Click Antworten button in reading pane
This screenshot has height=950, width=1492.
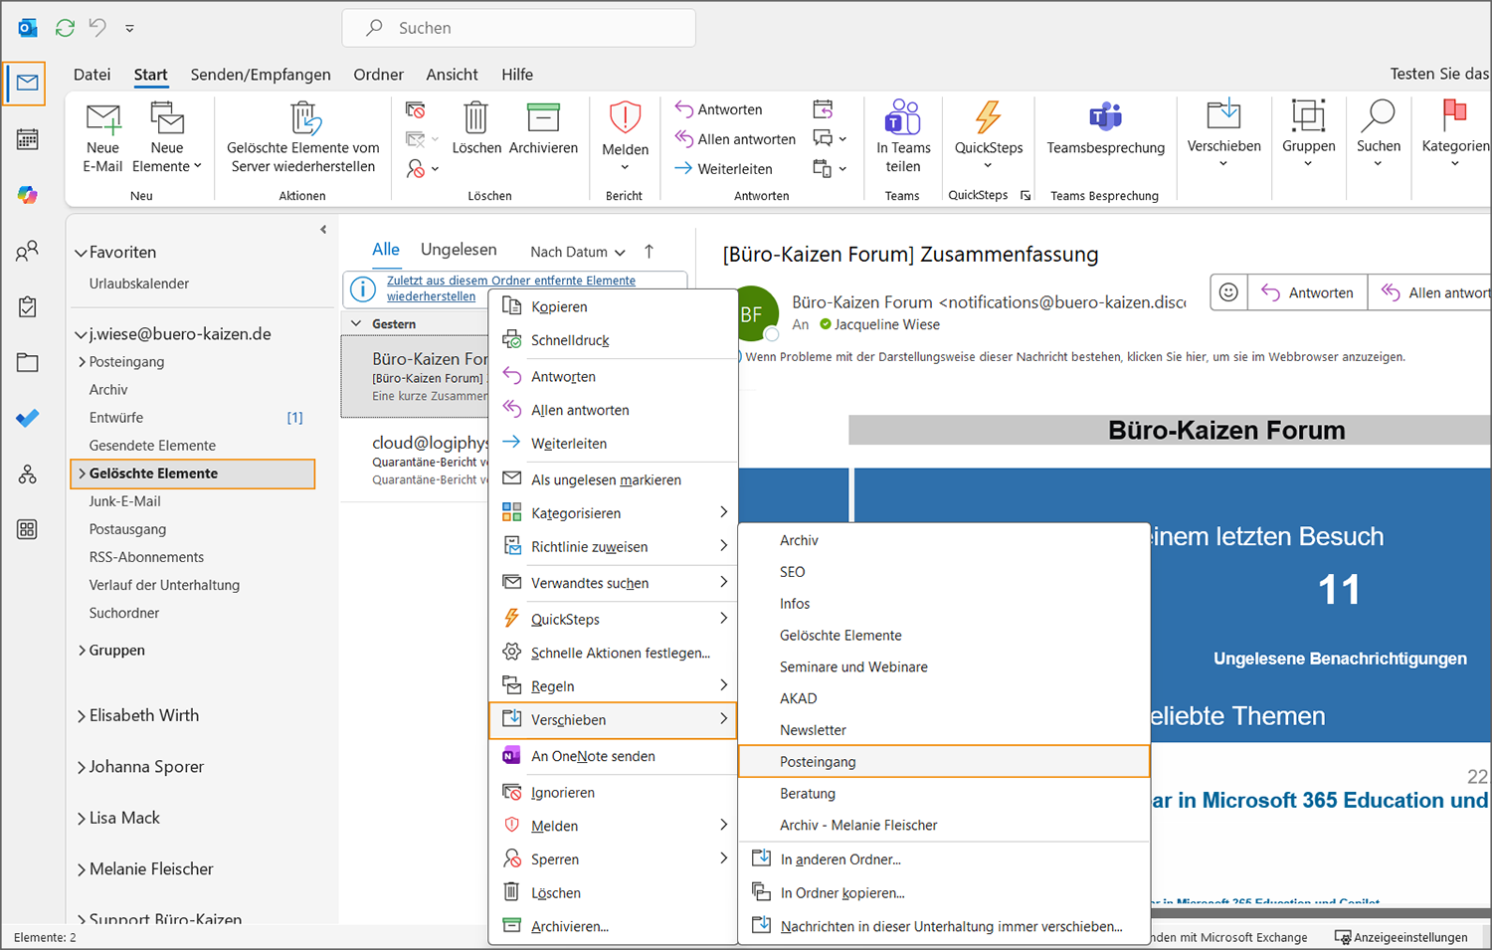pyautogui.click(x=1308, y=292)
